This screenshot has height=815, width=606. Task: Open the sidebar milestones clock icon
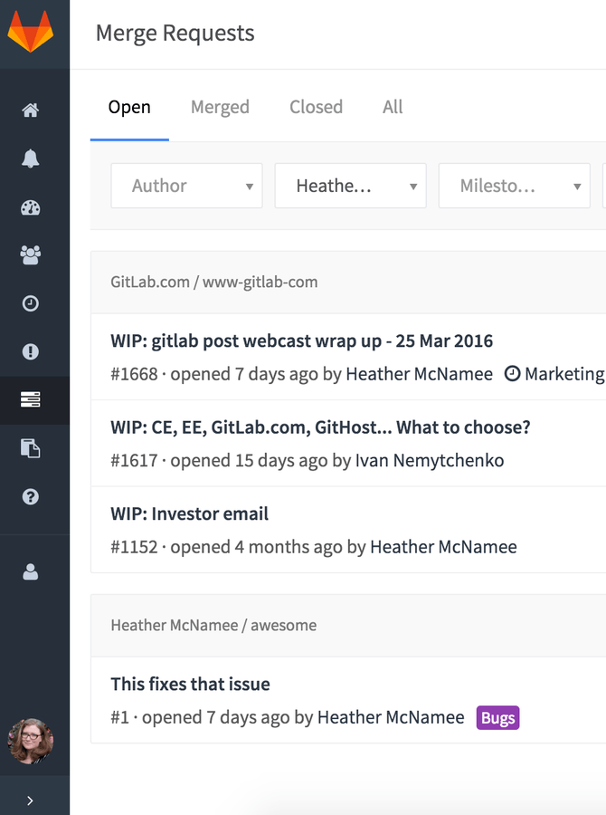click(30, 303)
